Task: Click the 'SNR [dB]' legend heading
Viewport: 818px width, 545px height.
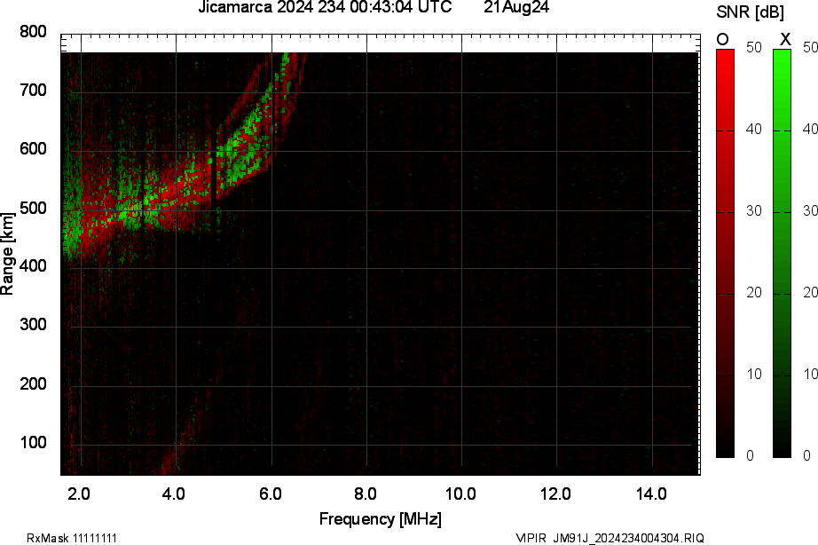Action: (x=751, y=12)
